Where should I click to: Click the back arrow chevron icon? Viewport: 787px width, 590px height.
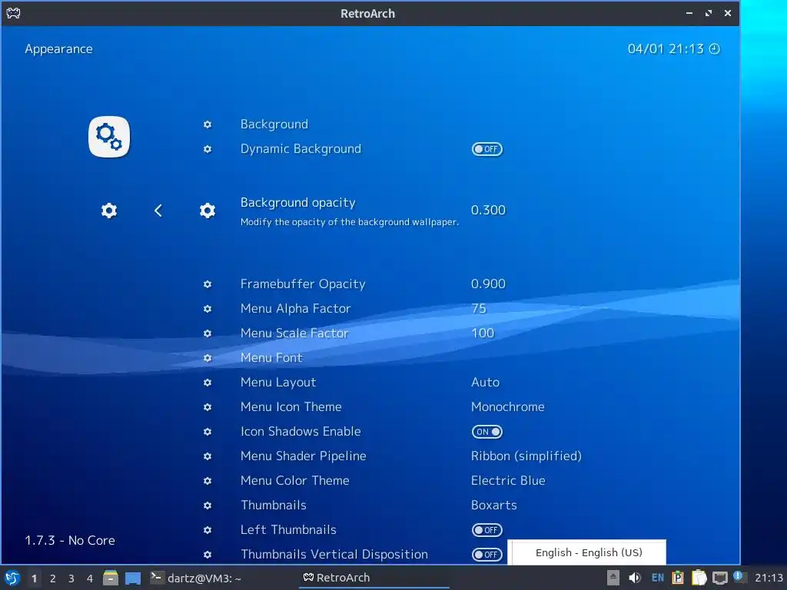point(158,210)
